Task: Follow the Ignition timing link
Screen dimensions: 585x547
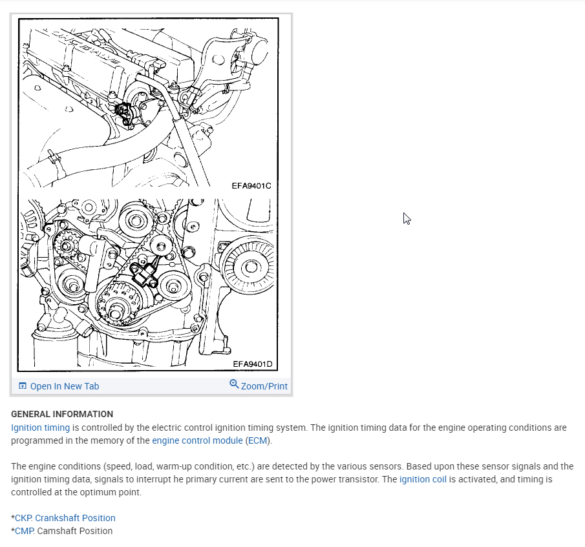Action: tap(40, 428)
